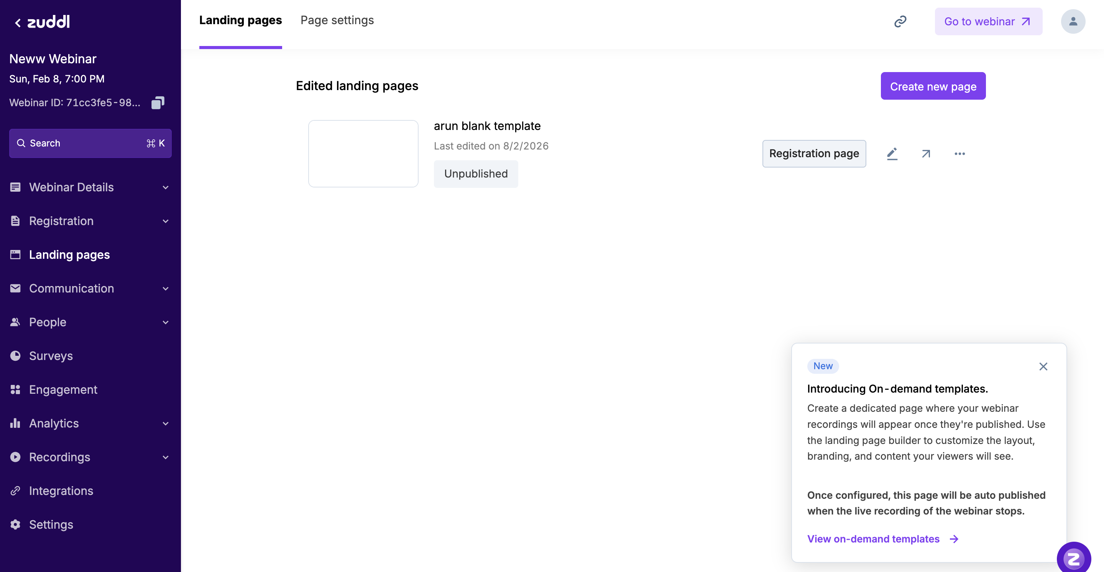Open the Zuddl help chat widget

point(1074,558)
